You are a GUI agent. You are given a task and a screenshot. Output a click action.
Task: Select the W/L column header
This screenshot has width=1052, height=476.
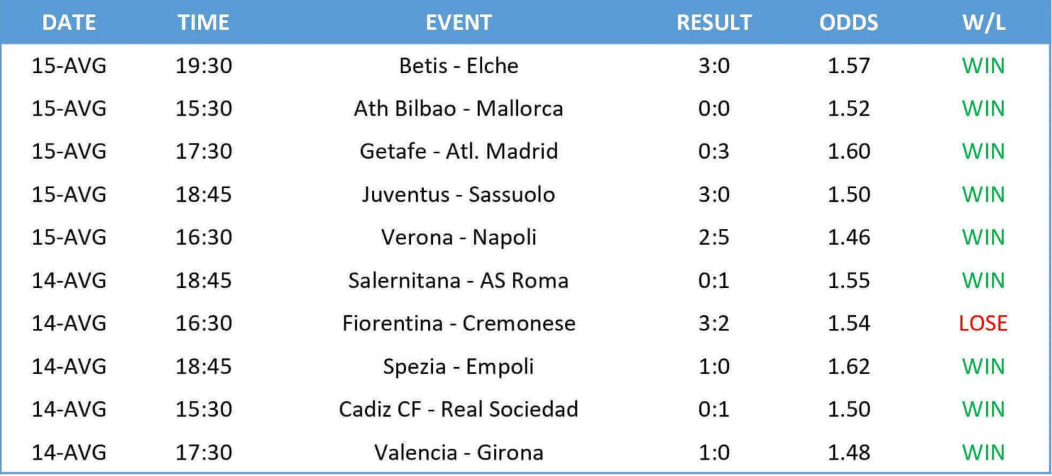[983, 23]
